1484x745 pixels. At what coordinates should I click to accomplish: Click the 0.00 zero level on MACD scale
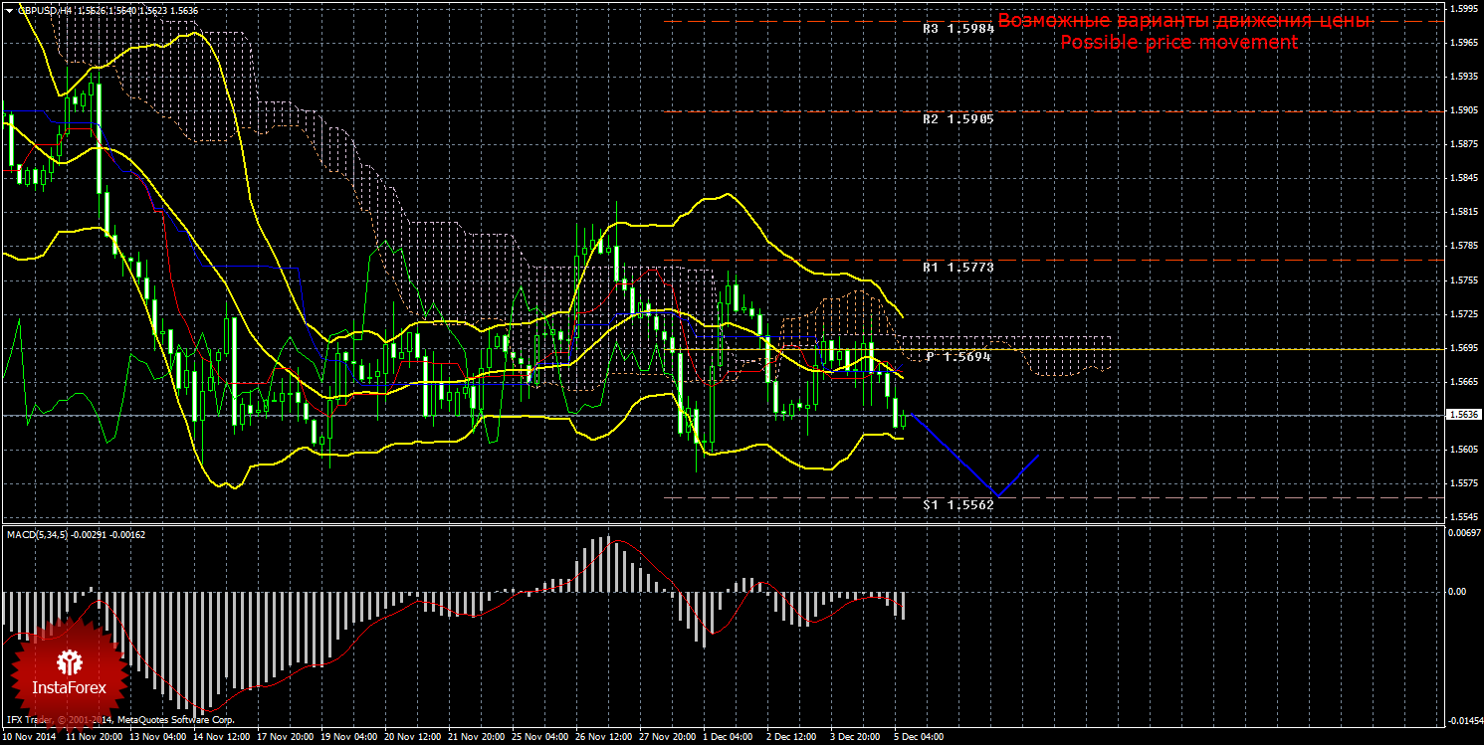click(1455, 591)
